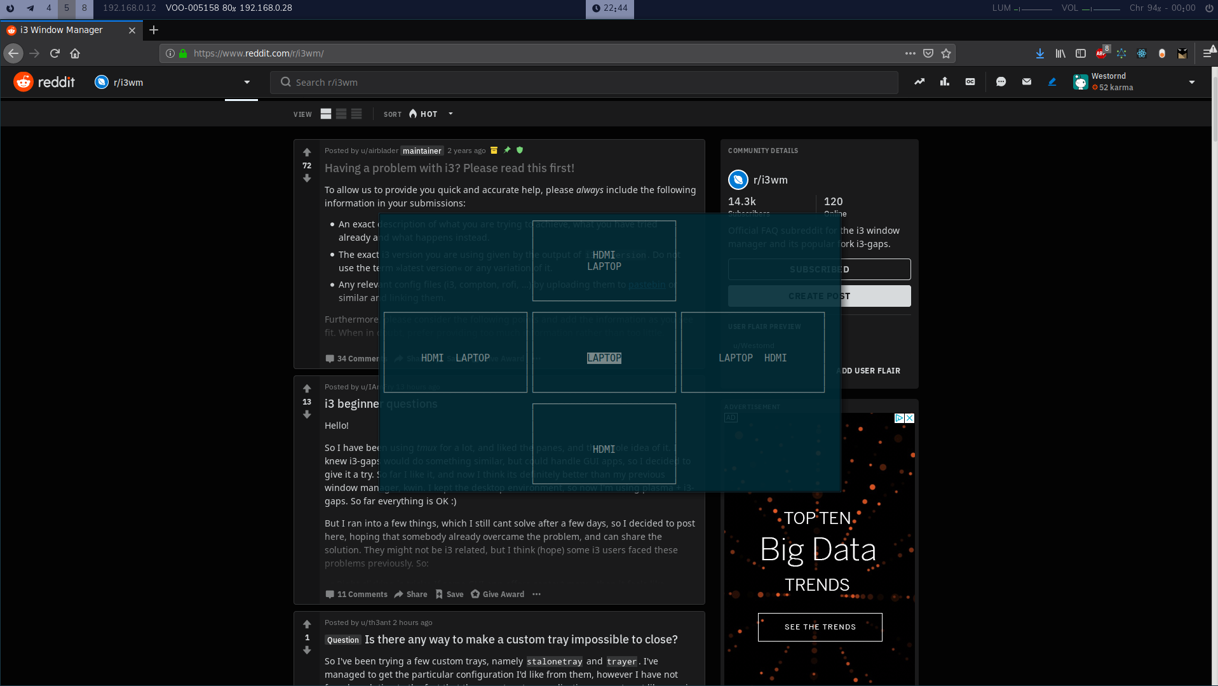
Task: Adjust the LUM brightness slider
Action: click(x=1032, y=8)
